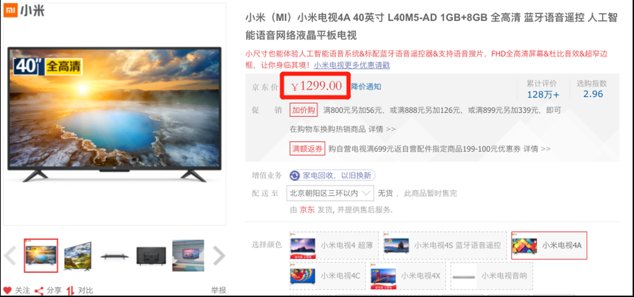Click the 满额返券 coupon tag
Viewport: 634px width, 297px height.
pyautogui.click(x=308, y=149)
